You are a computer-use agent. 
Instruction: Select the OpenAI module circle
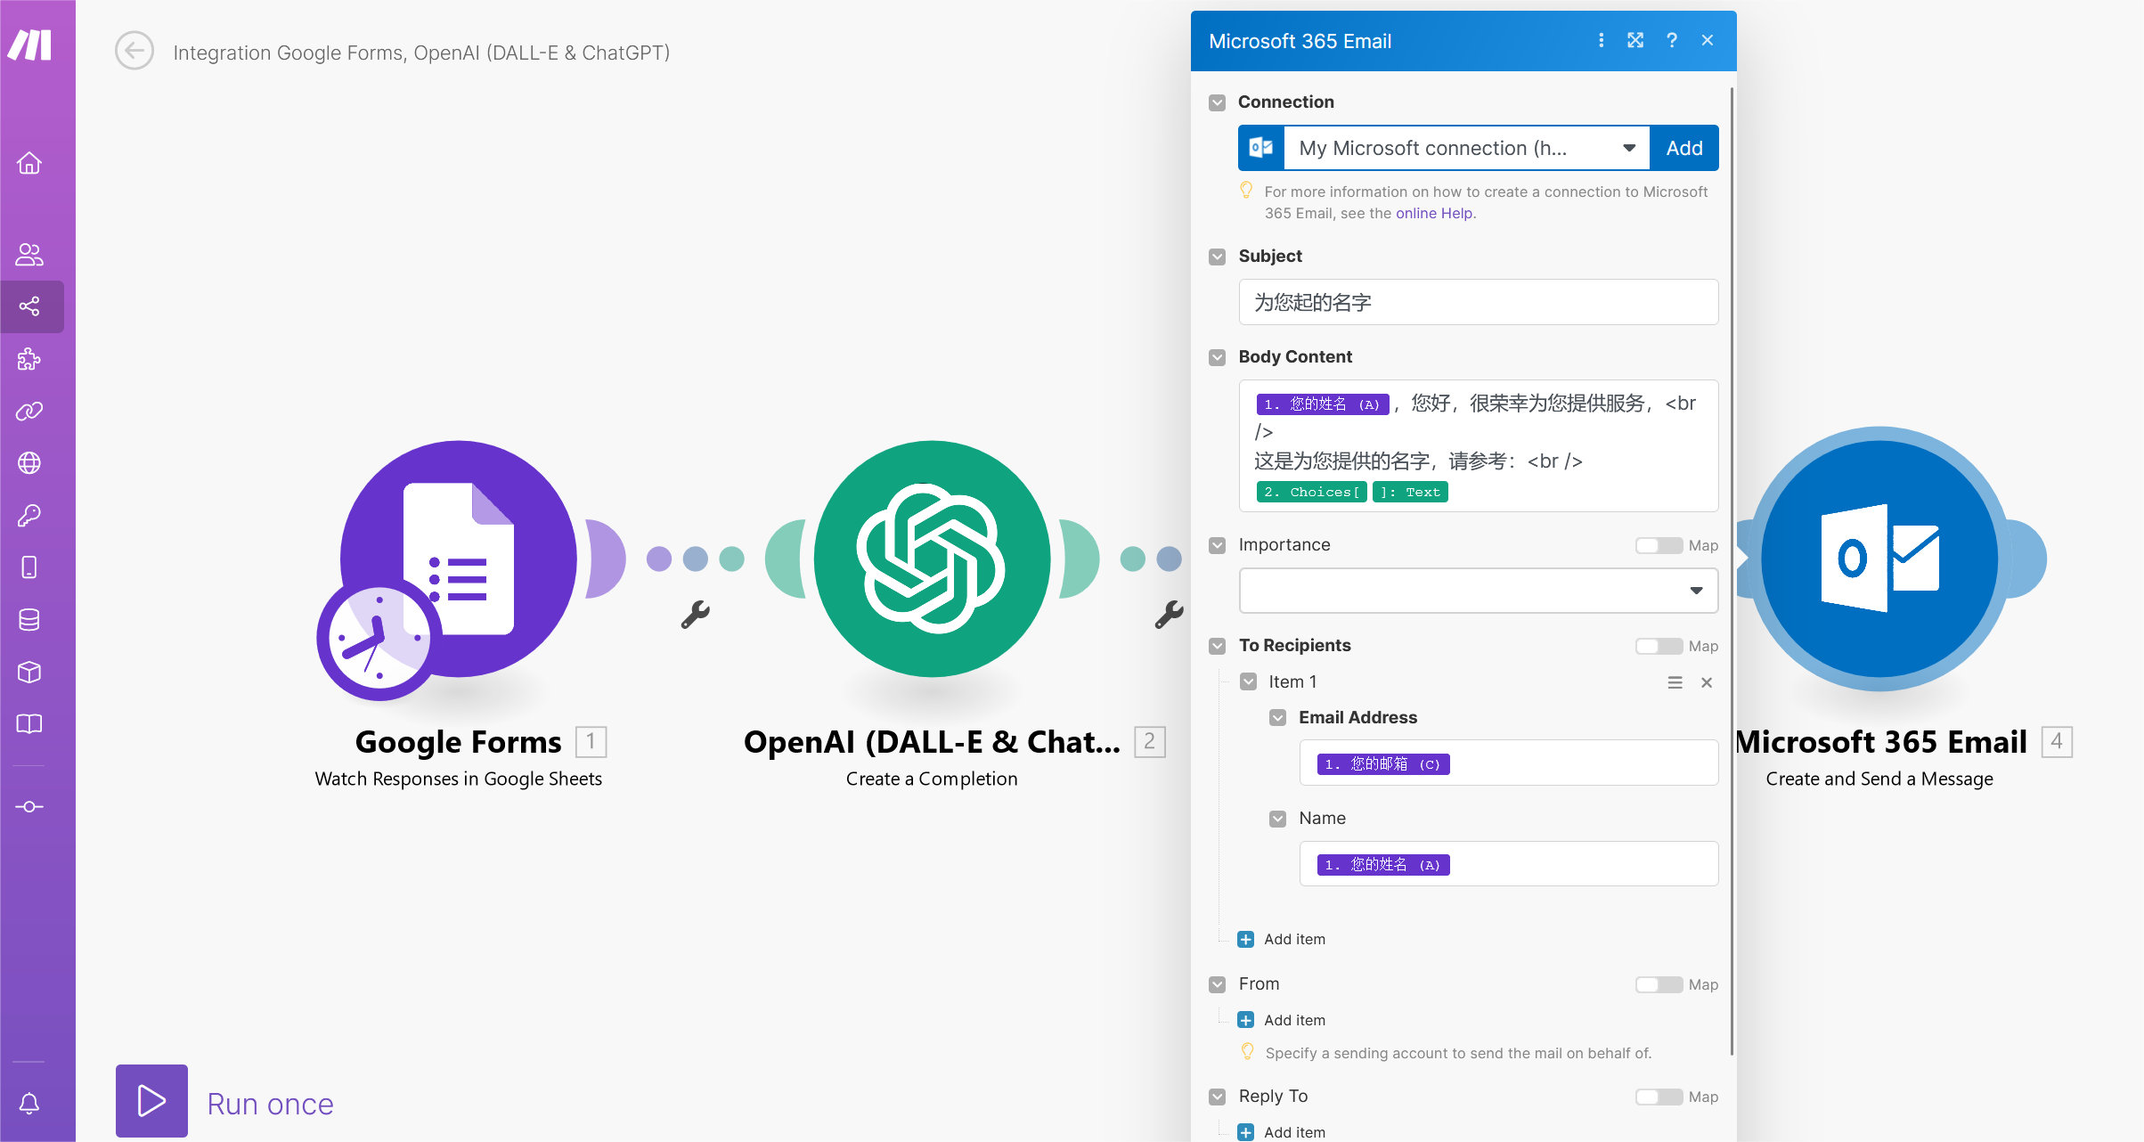tap(932, 559)
